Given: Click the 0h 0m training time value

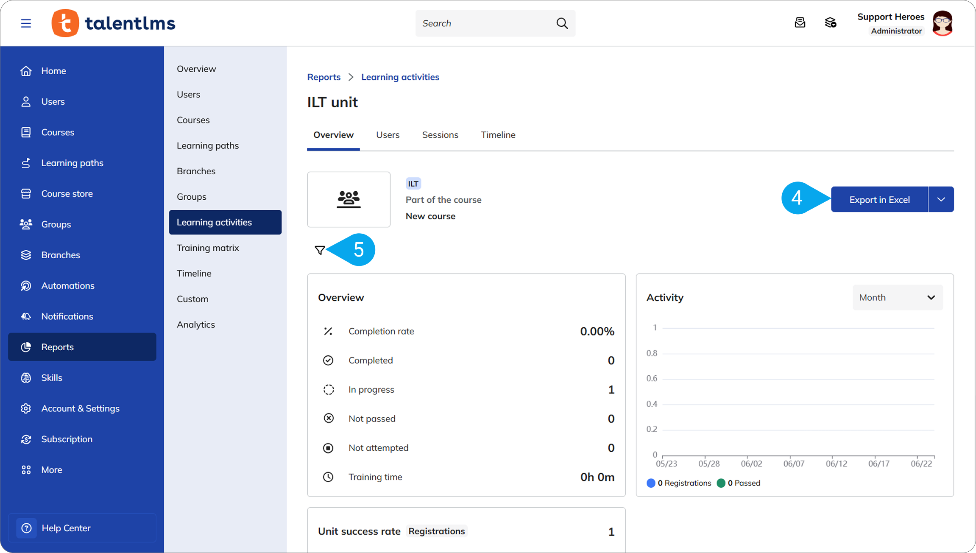Looking at the screenshot, I should click(597, 477).
